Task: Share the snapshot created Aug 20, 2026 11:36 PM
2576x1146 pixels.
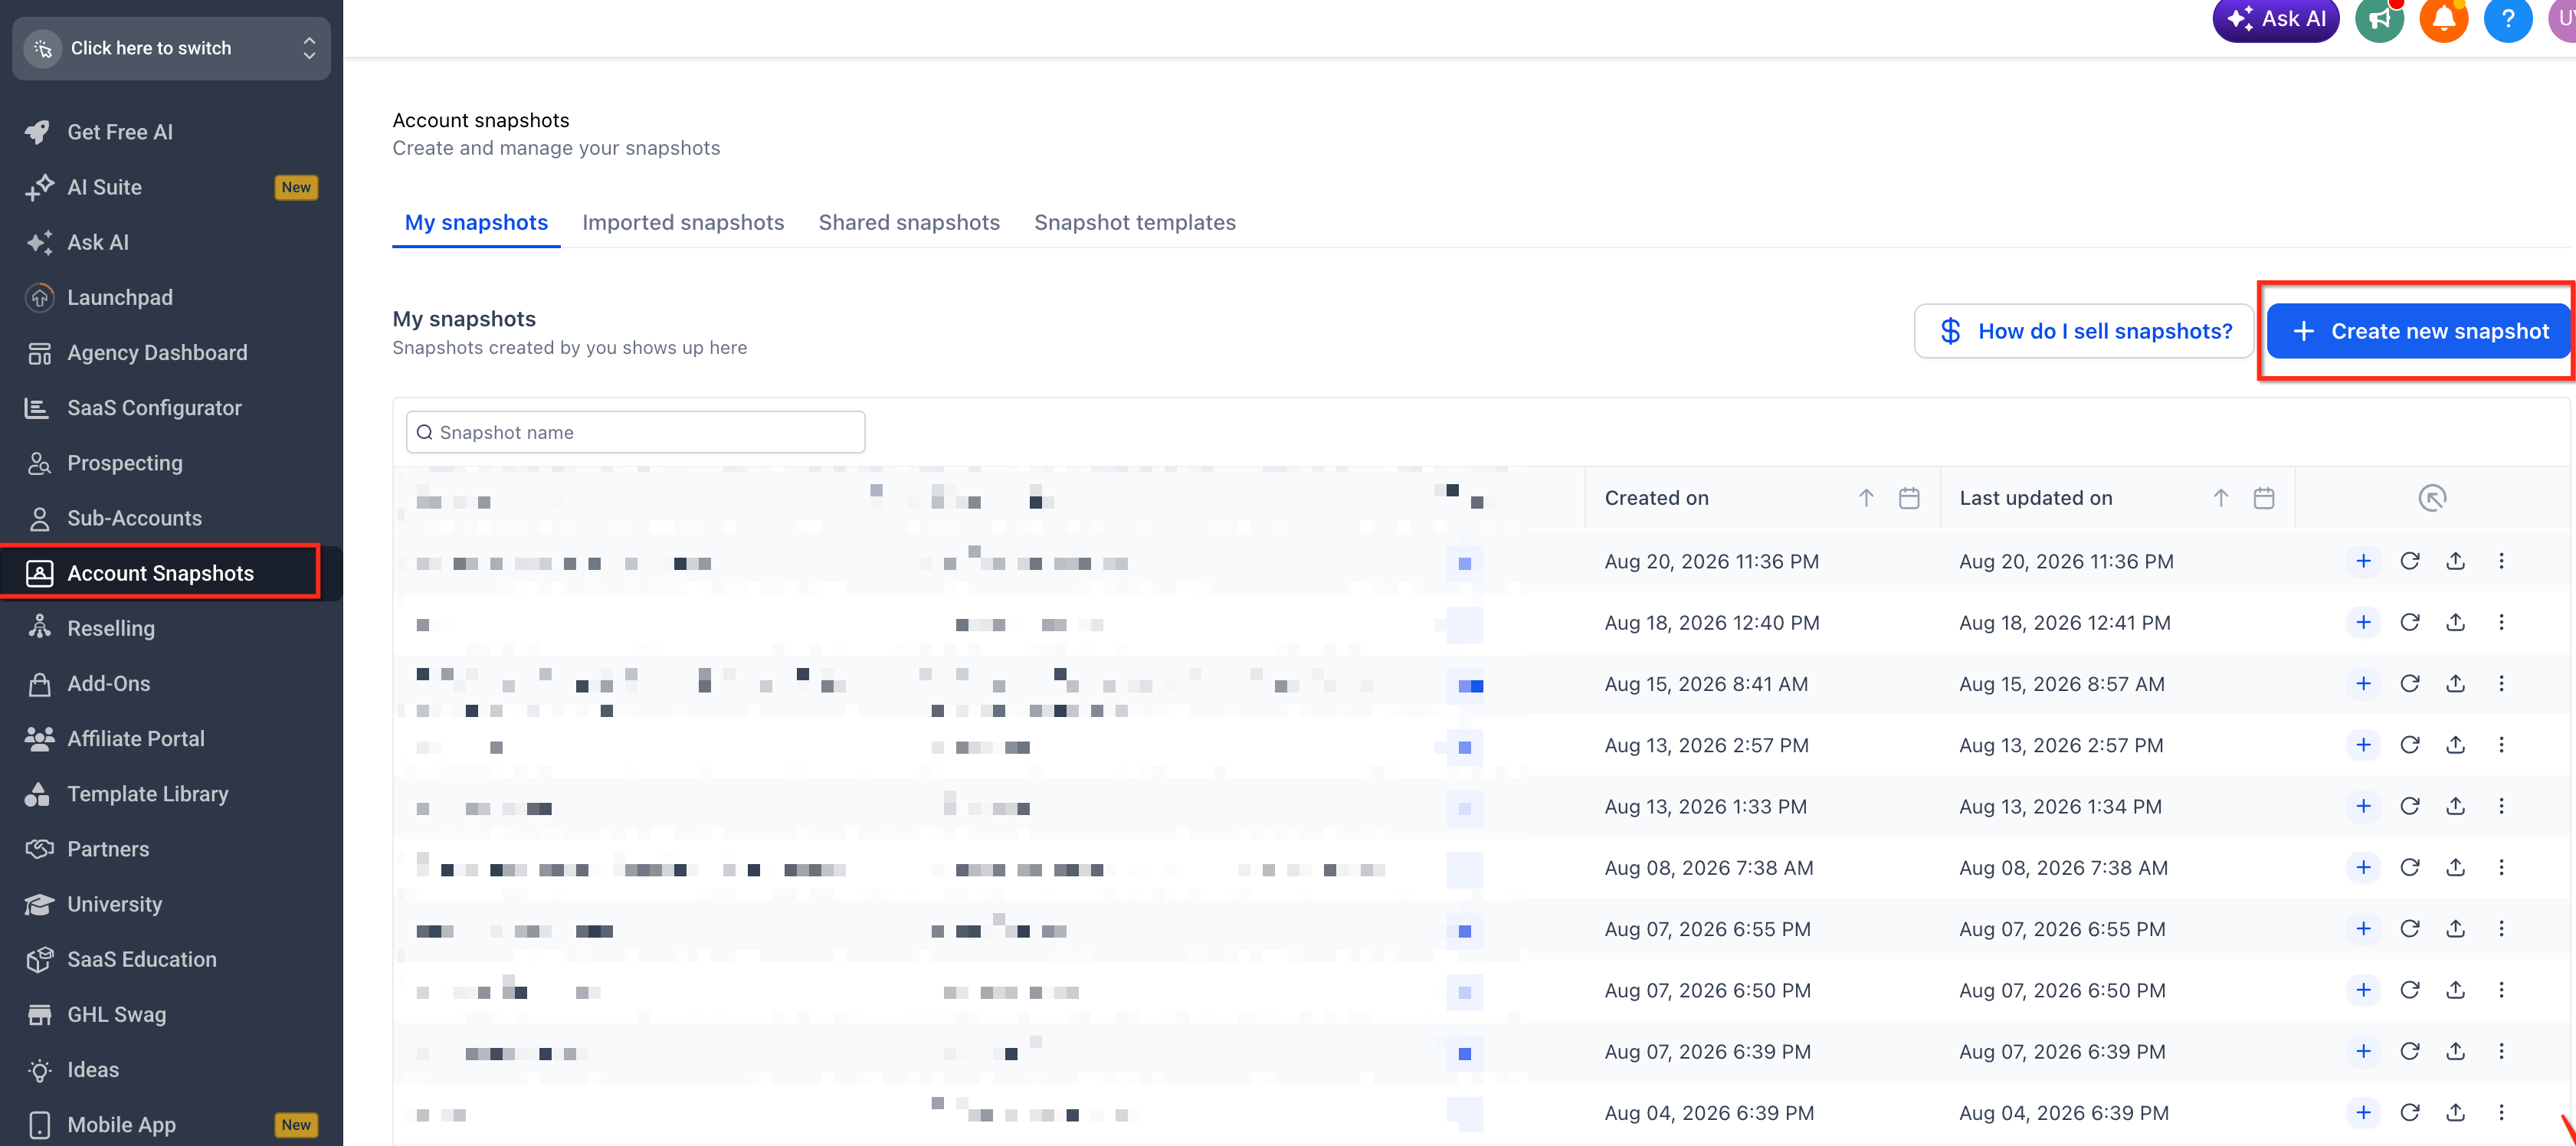Action: [2455, 561]
